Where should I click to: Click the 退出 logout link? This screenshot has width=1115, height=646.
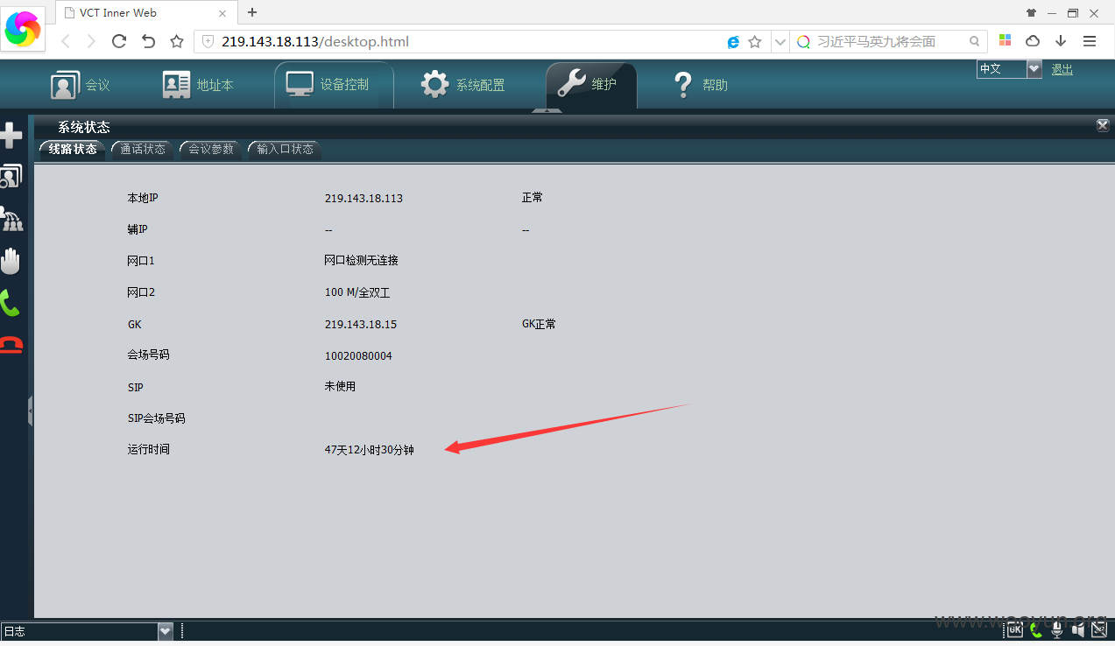[x=1062, y=69]
